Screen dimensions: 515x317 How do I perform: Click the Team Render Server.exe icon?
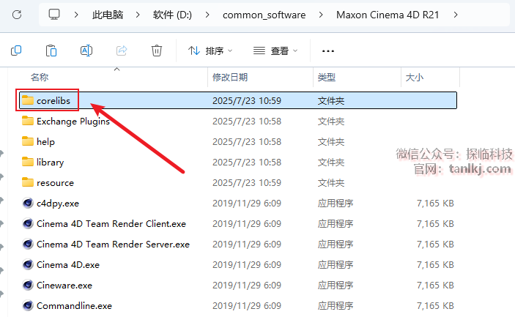(28, 244)
